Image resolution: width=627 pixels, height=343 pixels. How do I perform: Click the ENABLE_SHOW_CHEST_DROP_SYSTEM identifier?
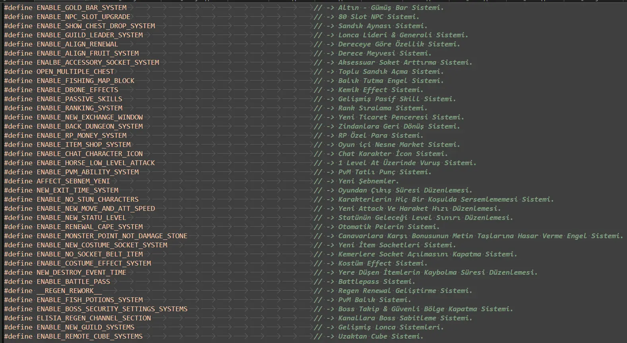[96, 26]
